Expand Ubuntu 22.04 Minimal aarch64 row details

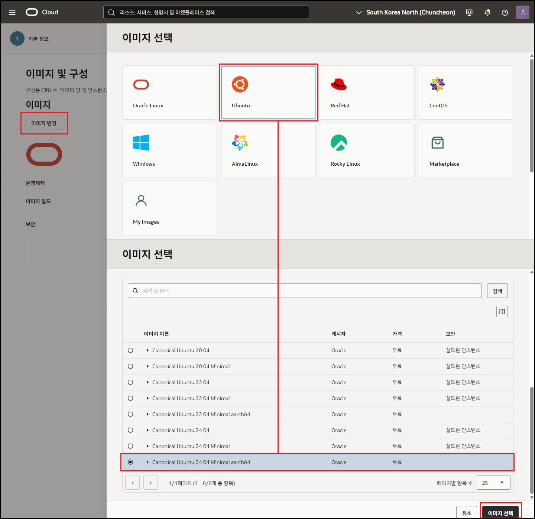[147, 414]
